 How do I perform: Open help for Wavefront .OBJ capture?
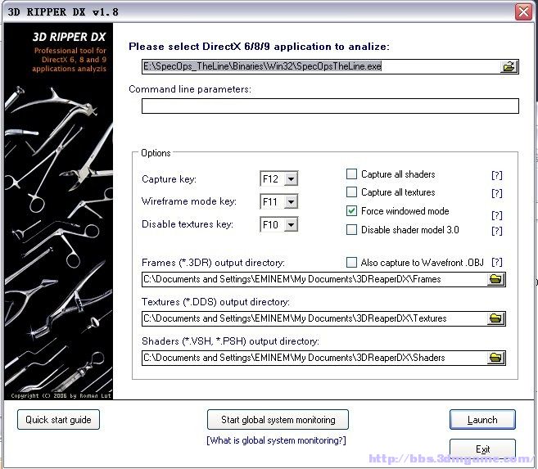click(x=496, y=262)
